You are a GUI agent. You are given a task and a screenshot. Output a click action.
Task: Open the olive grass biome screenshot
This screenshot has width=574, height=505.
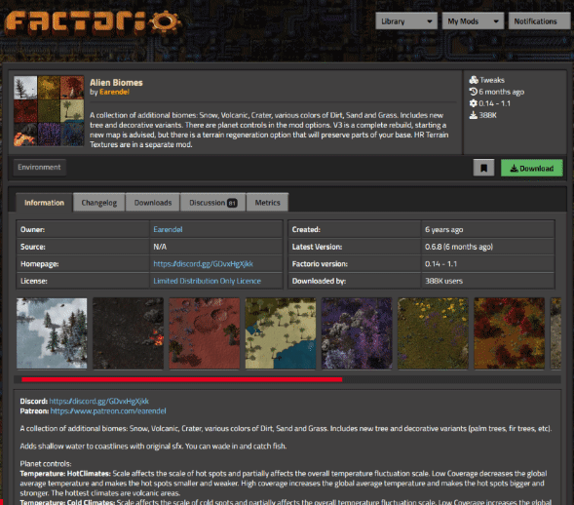[433, 333]
